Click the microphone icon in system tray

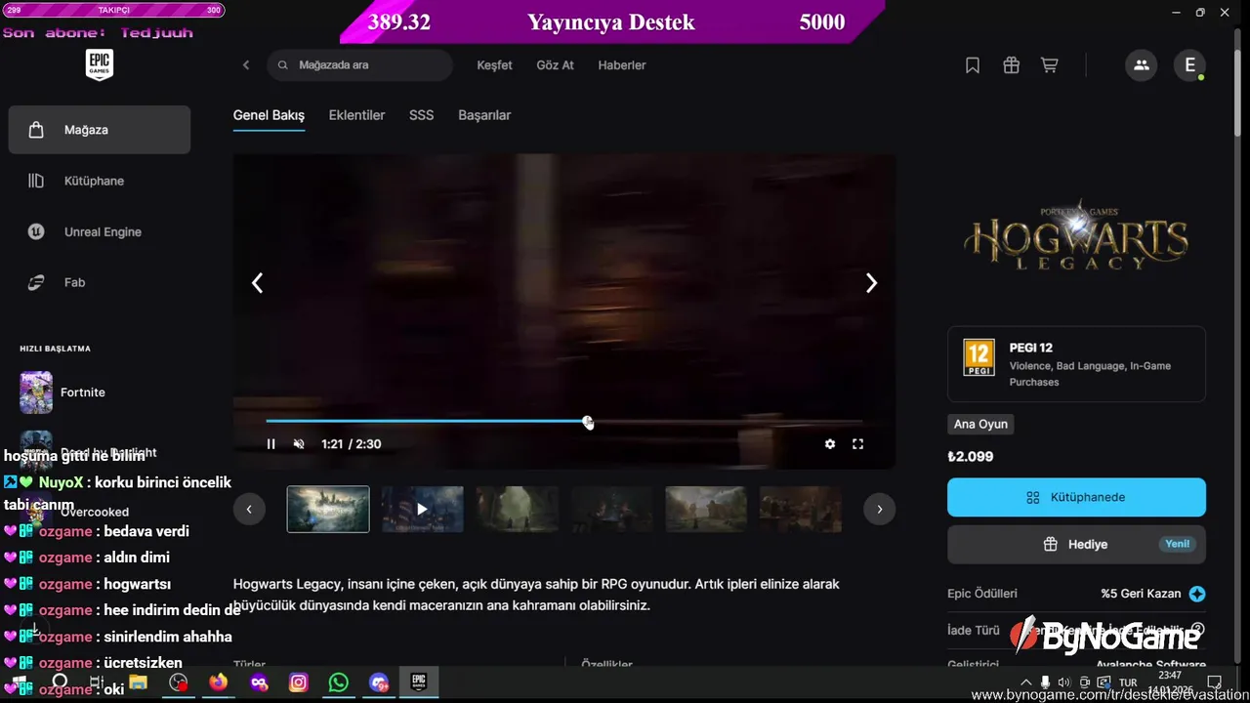click(x=1045, y=682)
